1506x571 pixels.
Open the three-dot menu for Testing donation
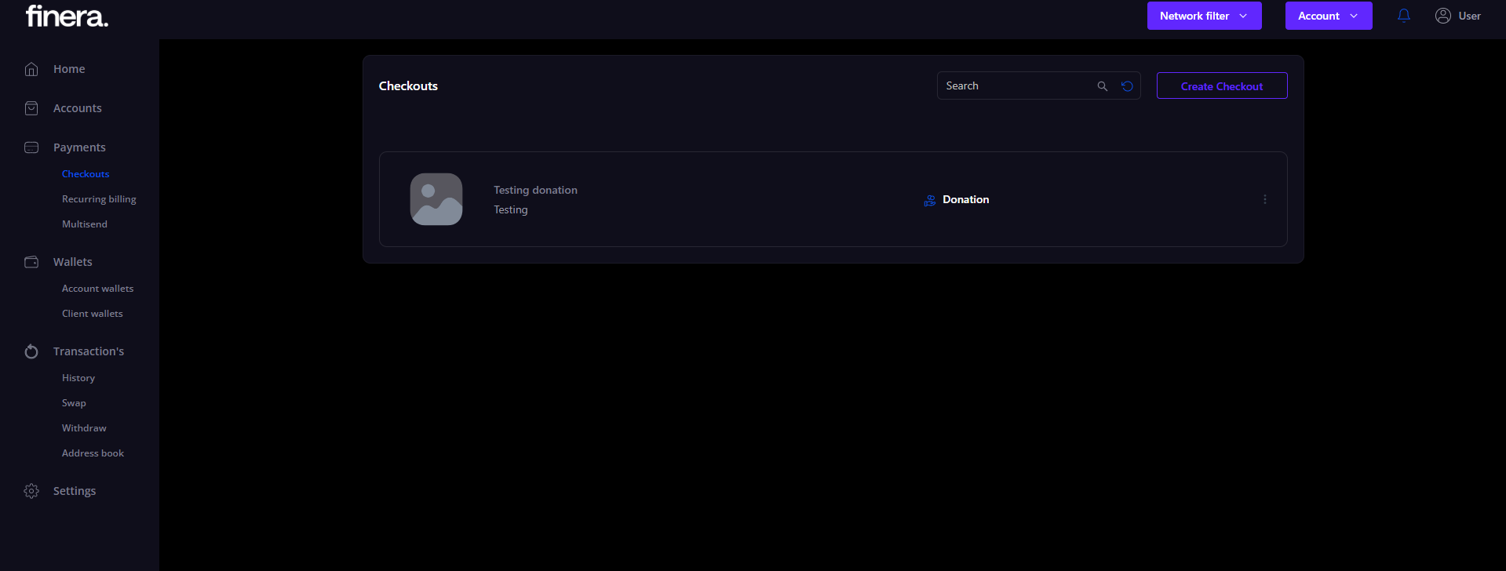coord(1264,199)
